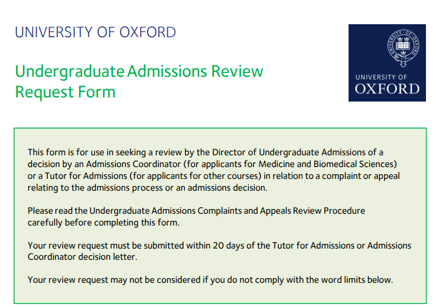Click the large OXFORD wordmark in the blue logo
436x307 pixels.
tap(387, 89)
